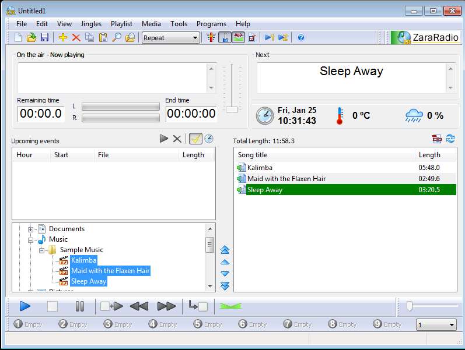Click the red X Delete icon in the toolbar
This screenshot has width=465, height=350.
[76, 38]
